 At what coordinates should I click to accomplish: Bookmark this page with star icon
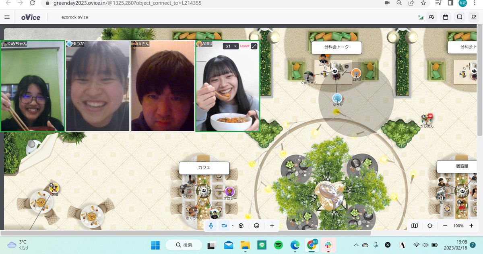coord(423,3)
